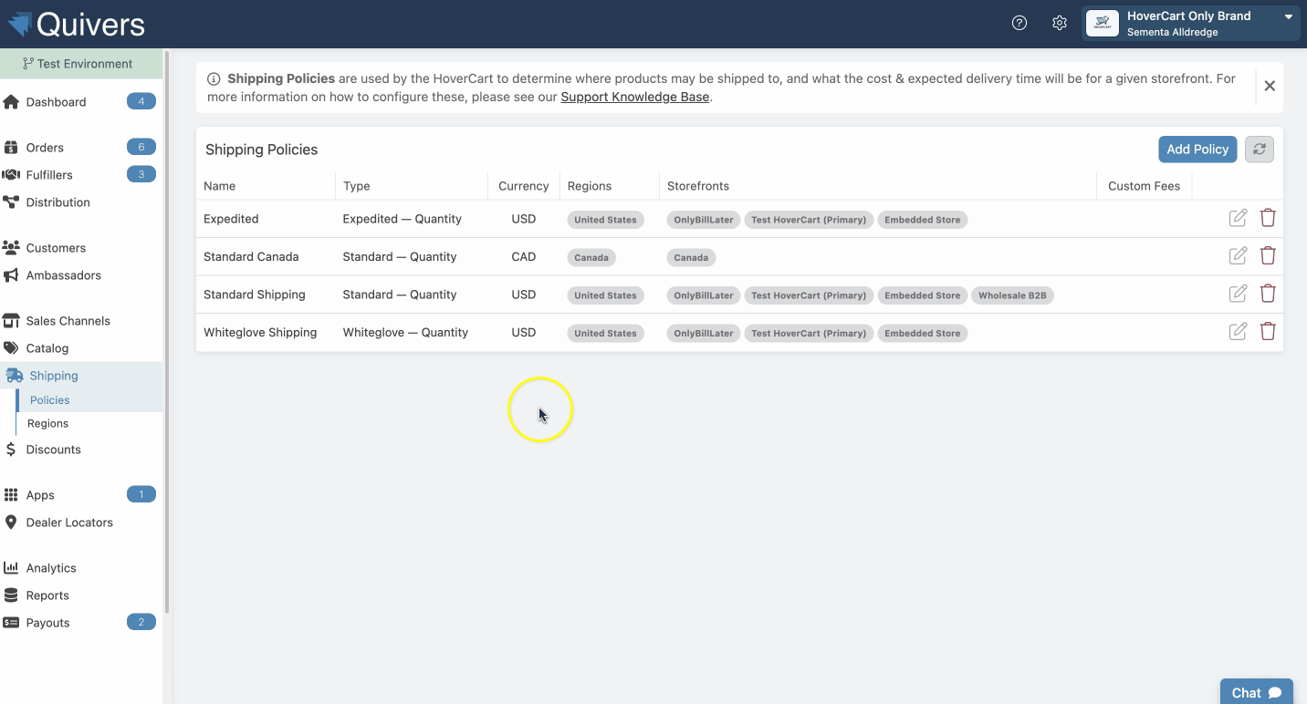
Task: Delete the Standard Shipping policy
Action: [x=1268, y=294]
